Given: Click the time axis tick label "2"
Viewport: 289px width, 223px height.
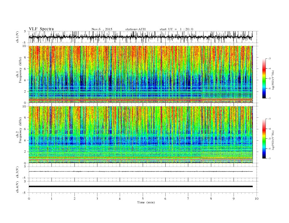Looking at the screenshot, I should (x=74, y=199).
